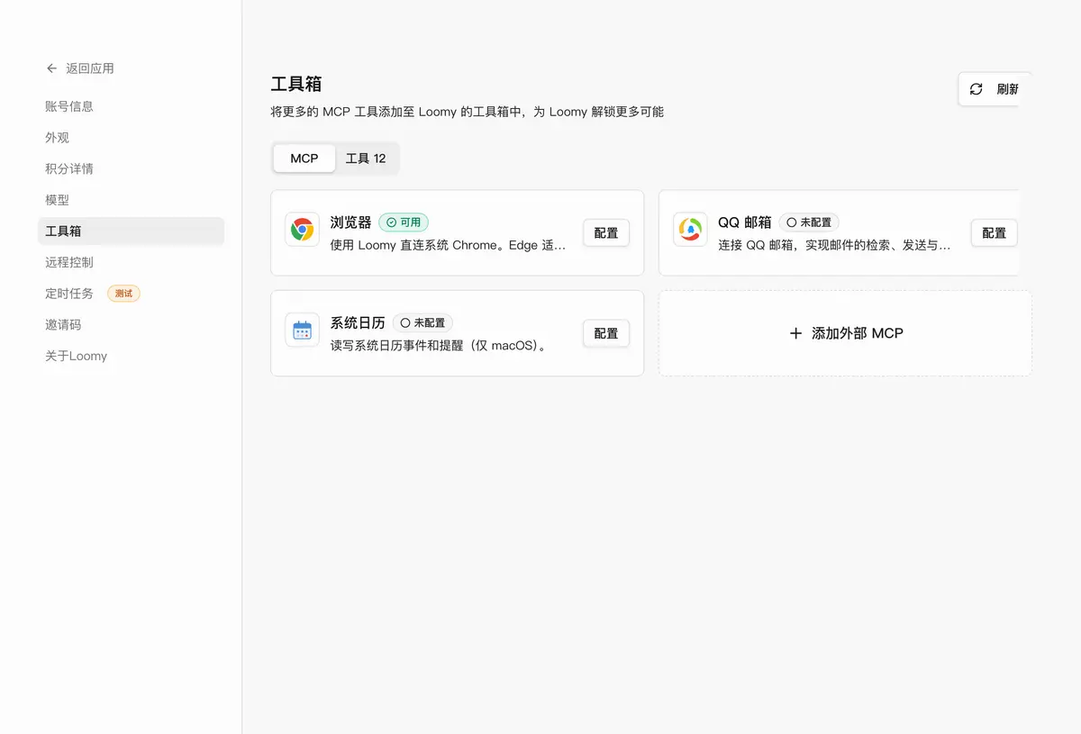Click the back arrow beside 返回应用
Screen dimensions: 1081x734
point(51,68)
